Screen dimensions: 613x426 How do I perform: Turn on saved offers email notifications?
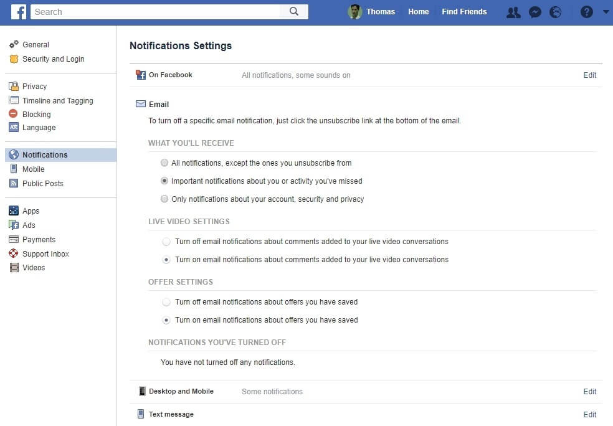pos(166,320)
